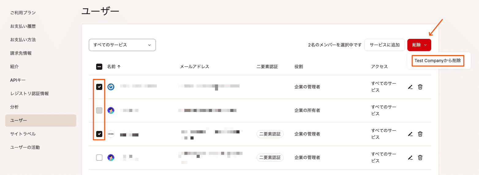479x175 pixels.
Task: Uncheck the first user's checkbox
Action: [x=99, y=87]
